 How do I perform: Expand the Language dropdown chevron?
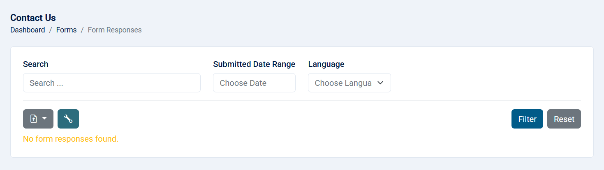pyautogui.click(x=380, y=83)
